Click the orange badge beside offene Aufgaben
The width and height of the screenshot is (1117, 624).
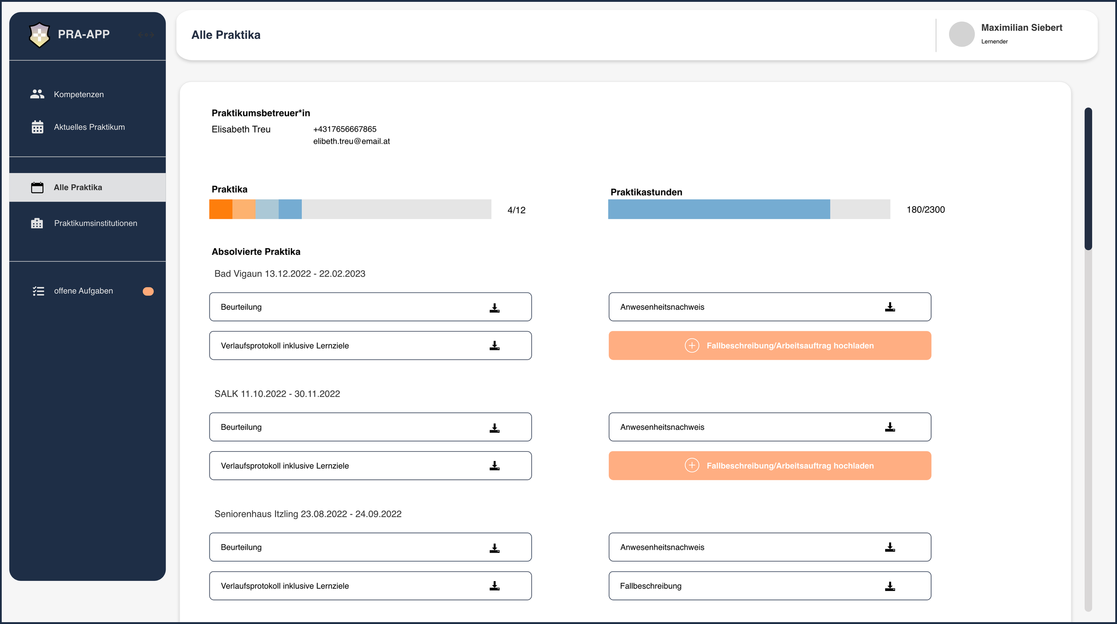coord(148,291)
